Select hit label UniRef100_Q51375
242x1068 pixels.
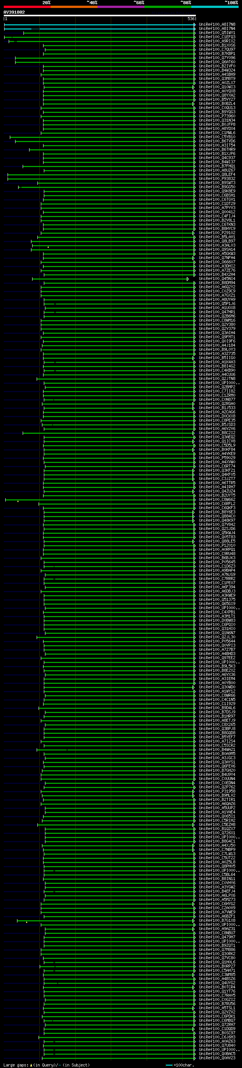coord(217,599)
